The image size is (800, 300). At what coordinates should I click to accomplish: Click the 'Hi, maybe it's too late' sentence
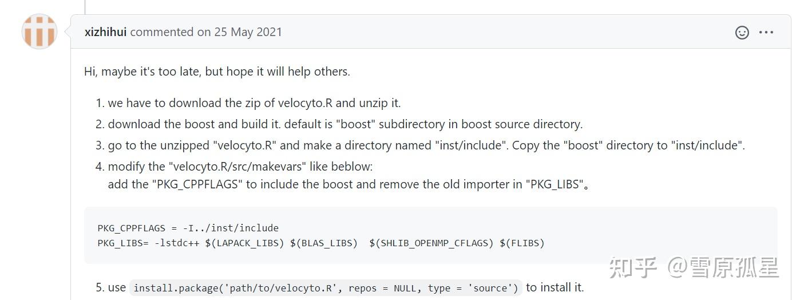217,72
